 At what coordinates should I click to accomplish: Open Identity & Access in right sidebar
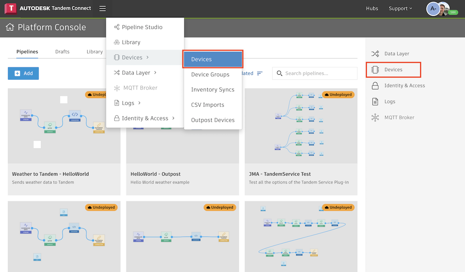[x=398, y=86]
